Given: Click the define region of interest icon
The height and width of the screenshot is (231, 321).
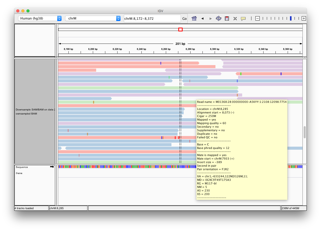Looking at the screenshot, I should (227, 18).
